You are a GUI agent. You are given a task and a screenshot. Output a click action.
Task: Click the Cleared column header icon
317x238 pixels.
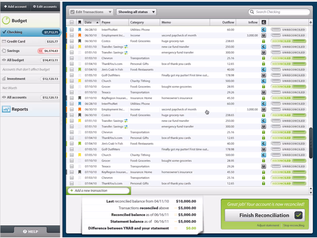263,22
